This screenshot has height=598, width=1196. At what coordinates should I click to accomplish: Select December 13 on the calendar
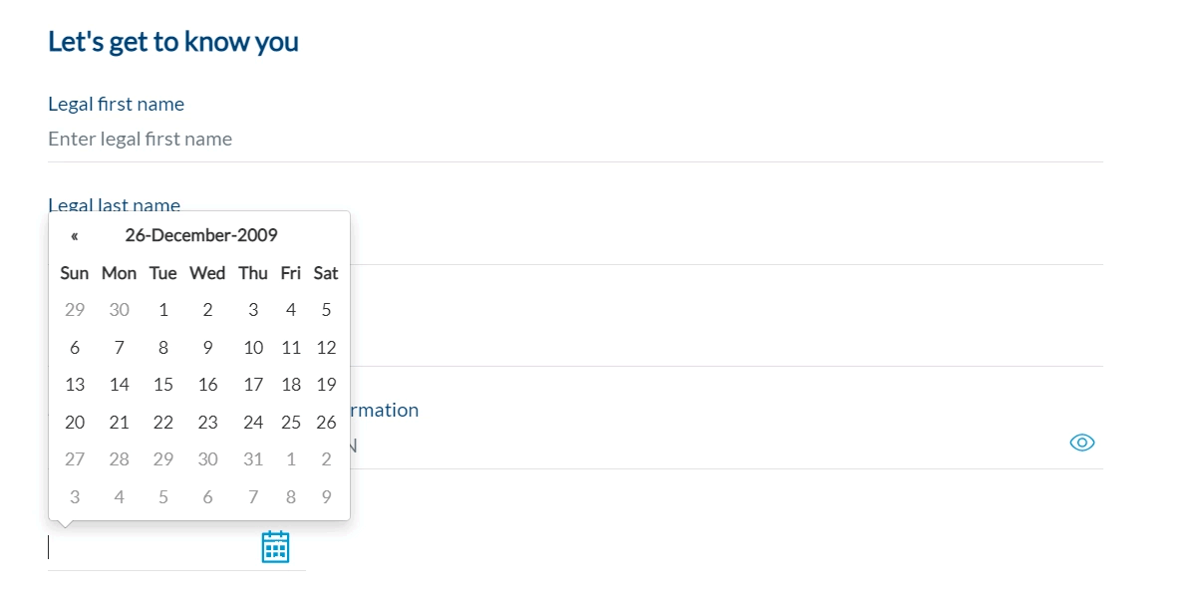click(x=75, y=385)
